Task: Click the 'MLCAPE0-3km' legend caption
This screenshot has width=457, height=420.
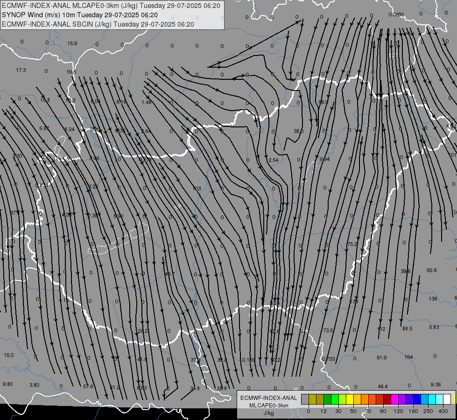Action: click(268, 406)
